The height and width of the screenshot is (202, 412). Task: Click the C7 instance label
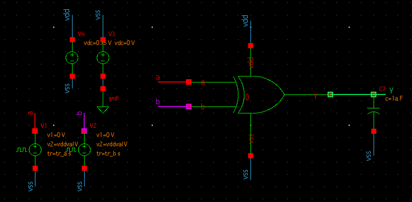tap(382, 89)
